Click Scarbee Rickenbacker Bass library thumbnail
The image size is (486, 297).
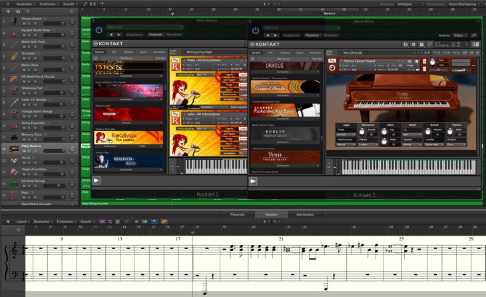[285, 111]
